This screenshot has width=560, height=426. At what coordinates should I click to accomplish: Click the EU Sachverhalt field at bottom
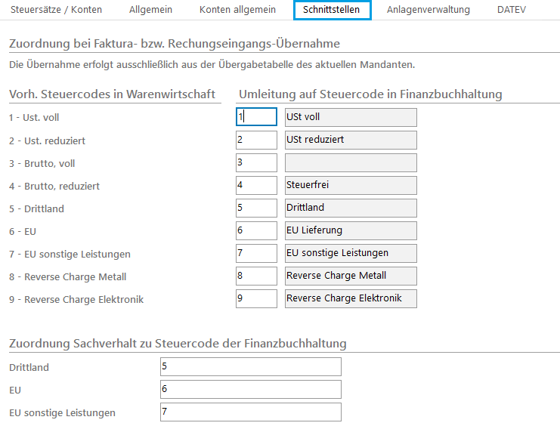250,389
